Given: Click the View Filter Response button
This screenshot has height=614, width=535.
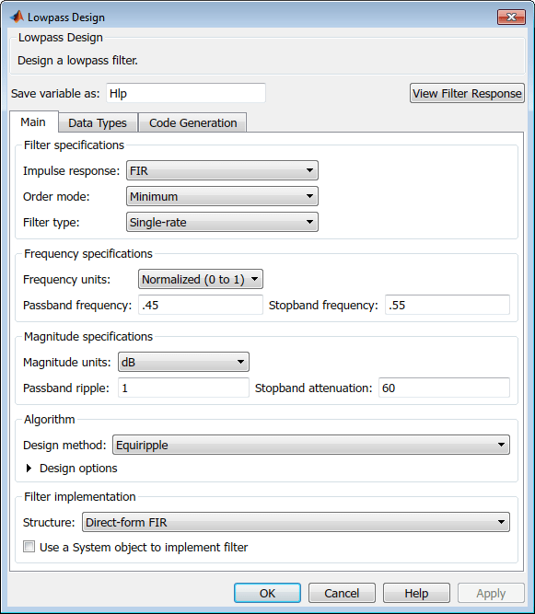Looking at the screenshot, I should (467, 93).
